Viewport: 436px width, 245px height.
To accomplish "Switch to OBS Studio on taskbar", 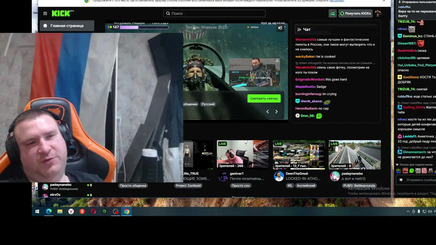I will coord(116,211).
